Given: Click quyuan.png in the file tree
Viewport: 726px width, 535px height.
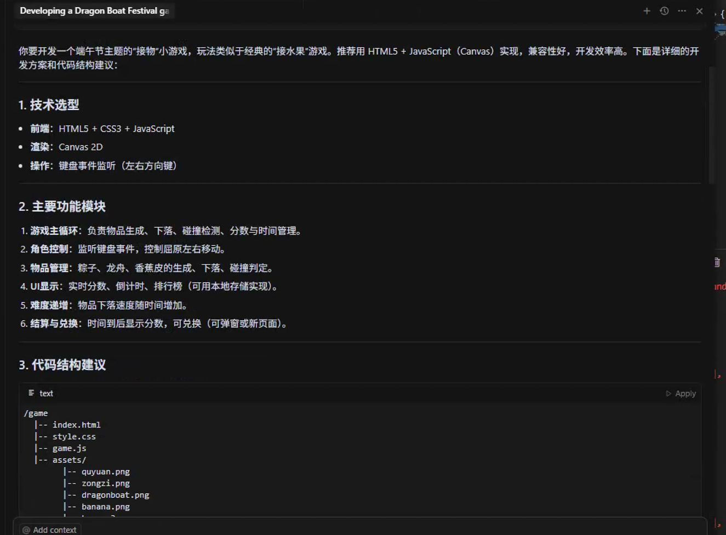Looking at the screenshot, I should 106,471.
